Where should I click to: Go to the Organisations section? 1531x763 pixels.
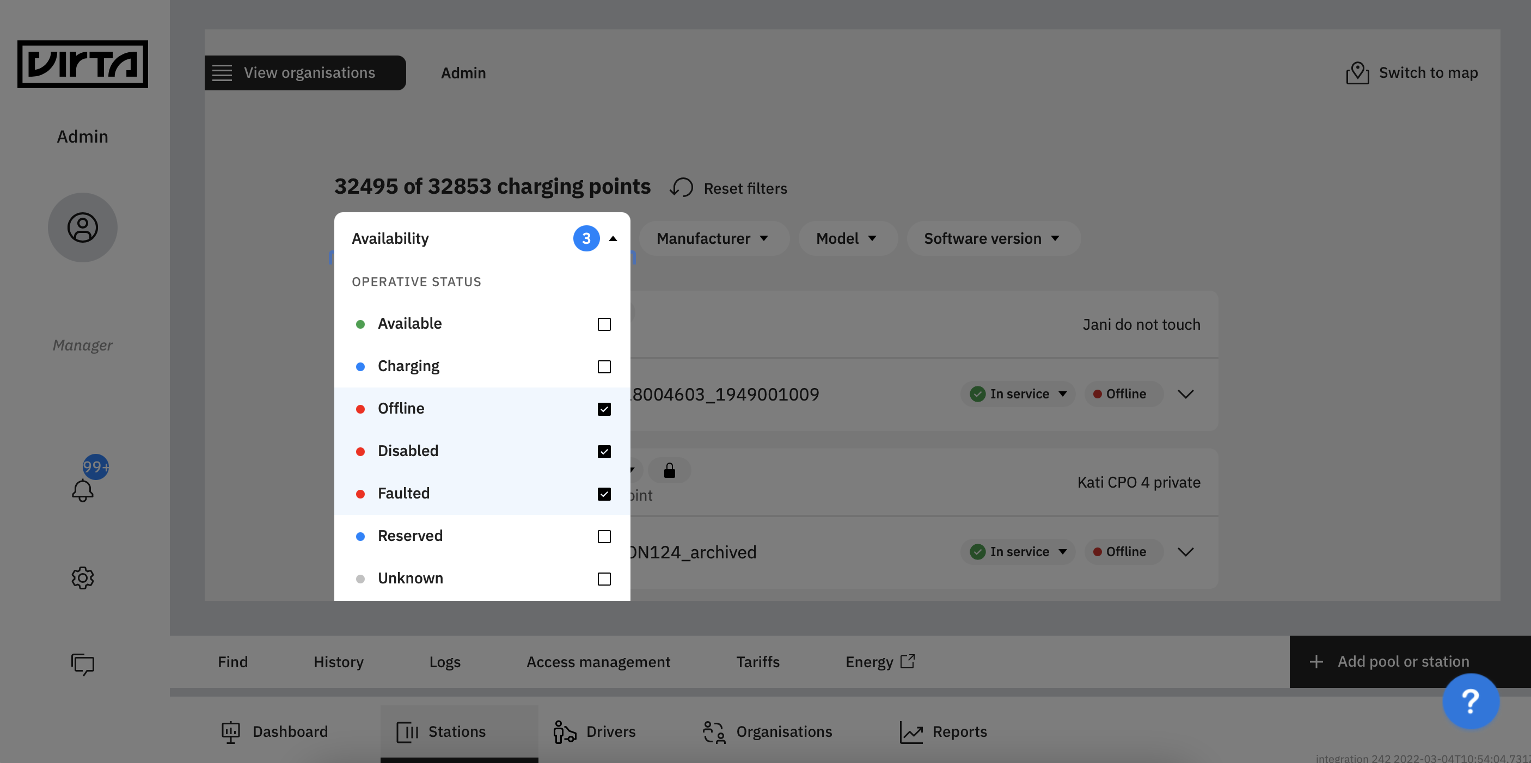tap(767, 731)
